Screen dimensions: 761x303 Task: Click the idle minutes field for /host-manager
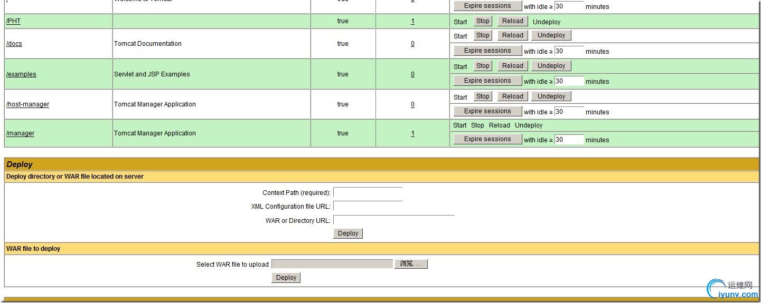[x=569, y=112]
